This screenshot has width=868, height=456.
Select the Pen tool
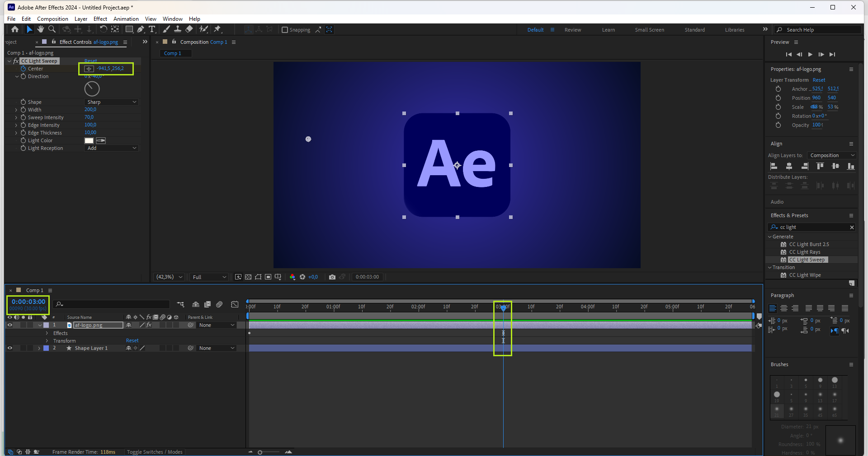coord(141,29)
